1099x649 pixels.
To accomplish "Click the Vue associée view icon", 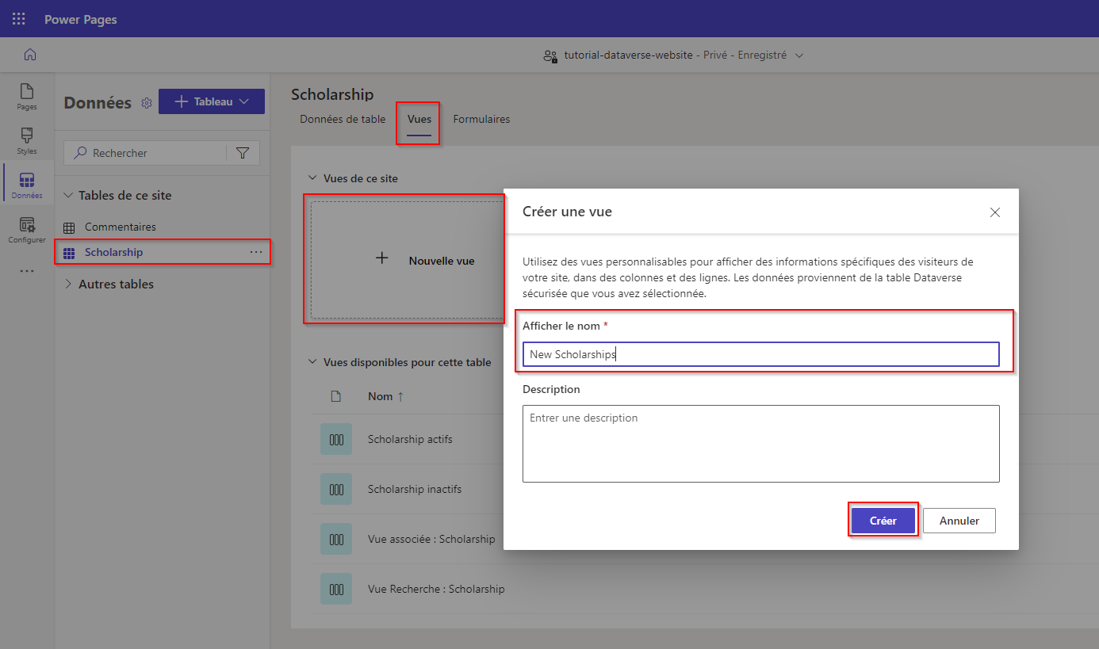I will click(336, 539).
